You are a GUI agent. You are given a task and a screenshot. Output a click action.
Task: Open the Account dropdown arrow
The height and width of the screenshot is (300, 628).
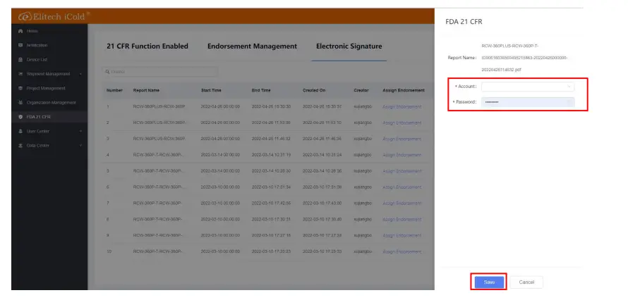569,87
